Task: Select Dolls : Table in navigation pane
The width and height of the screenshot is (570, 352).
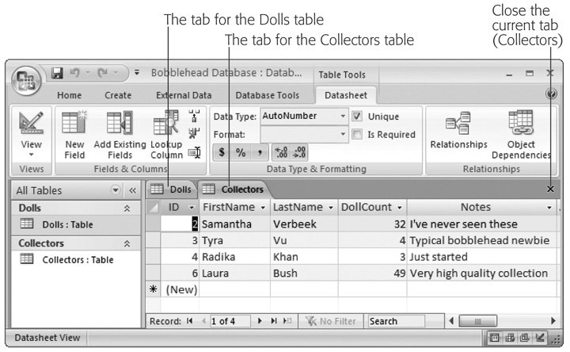Action: pyautogui.click(x=76, y=224)
